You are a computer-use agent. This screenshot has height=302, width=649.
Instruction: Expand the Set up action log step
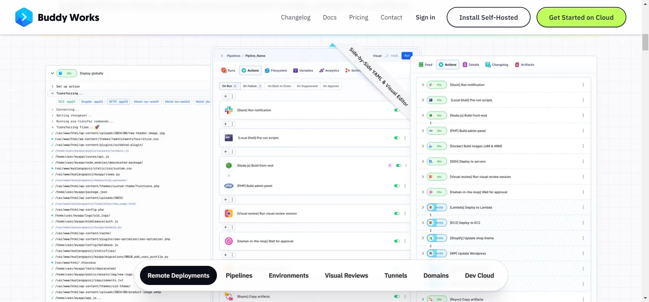[53, 87]
